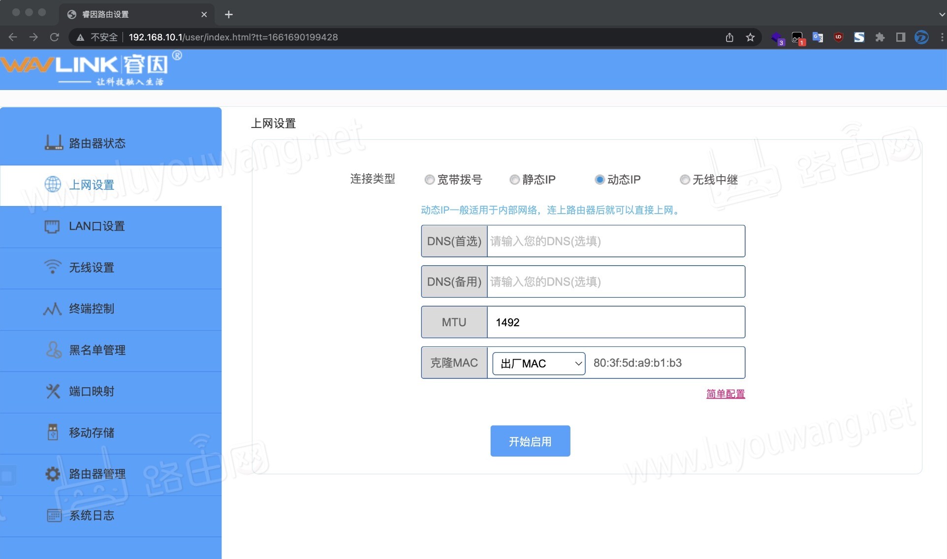The image size is (947, 559).
Task: Click 开始启用 to apply settings
Action: click(530, 441)
